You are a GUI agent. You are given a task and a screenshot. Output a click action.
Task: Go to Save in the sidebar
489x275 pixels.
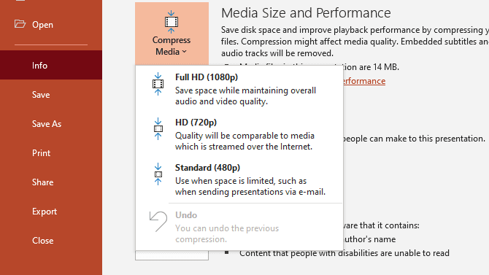click(51, 95)
